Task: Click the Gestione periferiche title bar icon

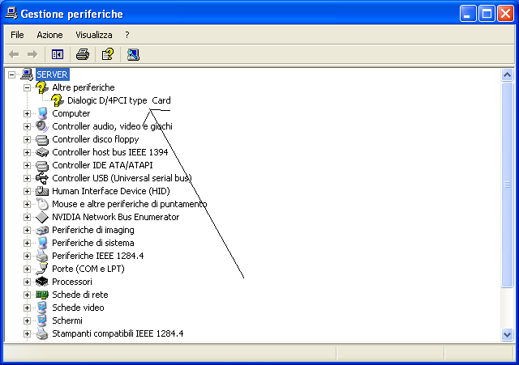Action: [x=11, y=13]
